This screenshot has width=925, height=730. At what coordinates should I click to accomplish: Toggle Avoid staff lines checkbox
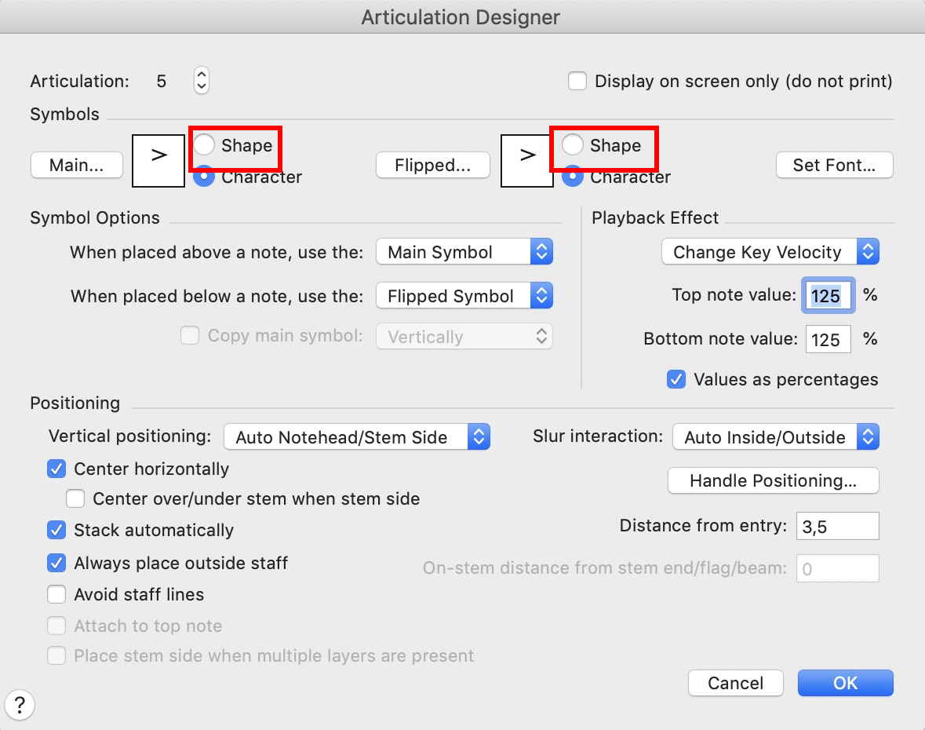point(56,594)
